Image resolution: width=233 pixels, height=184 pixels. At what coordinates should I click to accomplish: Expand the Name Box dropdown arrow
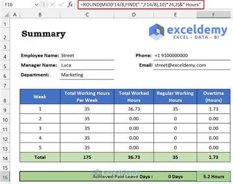pyautogui.click(x=36, y=4)
